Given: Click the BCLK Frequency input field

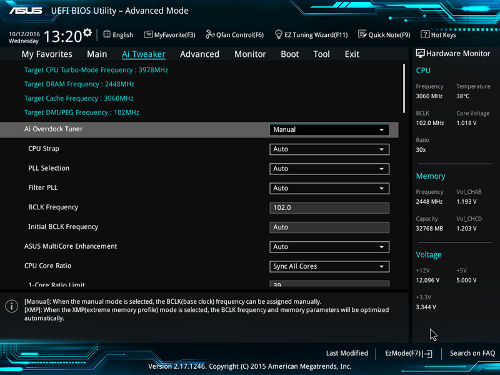Looking at the screenshot, I should pos(329,207).
